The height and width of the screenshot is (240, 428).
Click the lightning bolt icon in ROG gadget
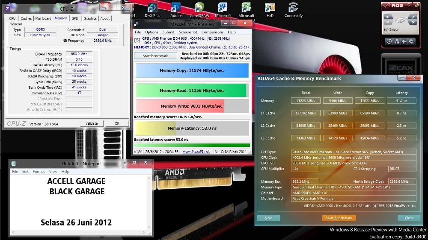pos(389,41)
